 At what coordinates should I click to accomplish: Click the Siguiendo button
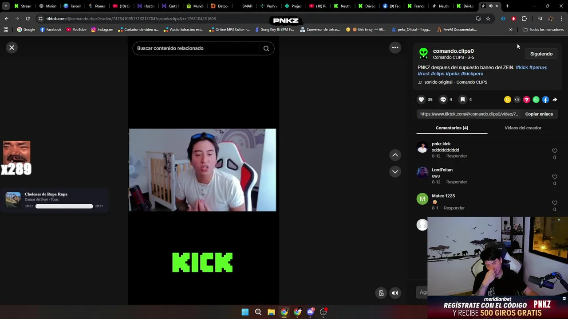click(541, 54)
